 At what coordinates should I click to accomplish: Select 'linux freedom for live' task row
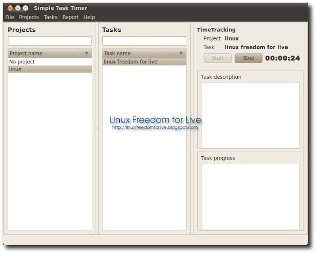(144, 62)
